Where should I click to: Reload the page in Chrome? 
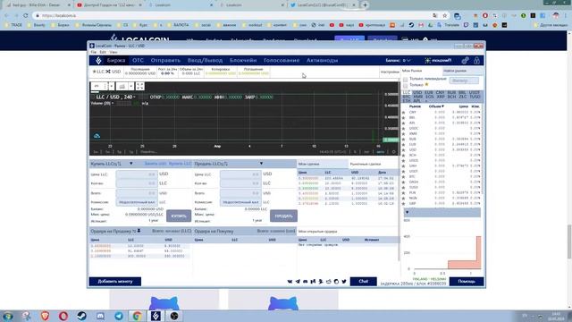click(26, 16)
